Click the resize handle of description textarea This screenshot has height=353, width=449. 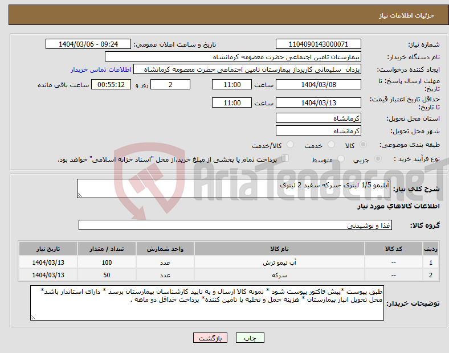[80, 195]
